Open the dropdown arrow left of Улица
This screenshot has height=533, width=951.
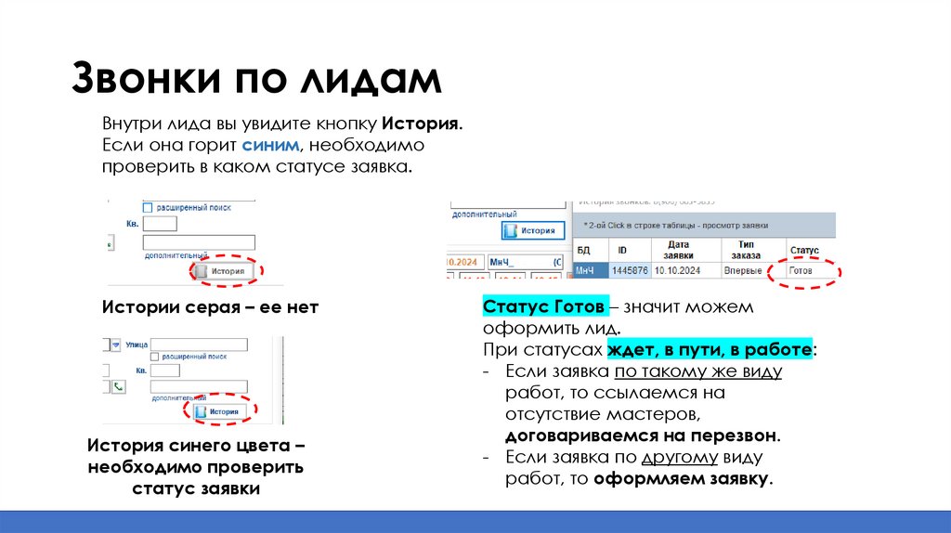pyautogui.click(x=116, y=344)
